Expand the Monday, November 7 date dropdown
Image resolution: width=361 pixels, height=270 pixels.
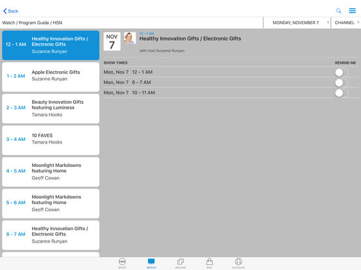pyautogui.click(x=297, y=23)
